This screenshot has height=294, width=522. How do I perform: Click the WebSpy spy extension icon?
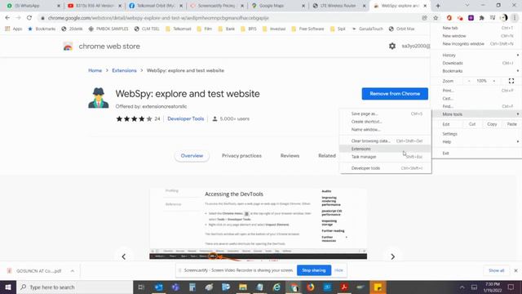pos(99,98)
